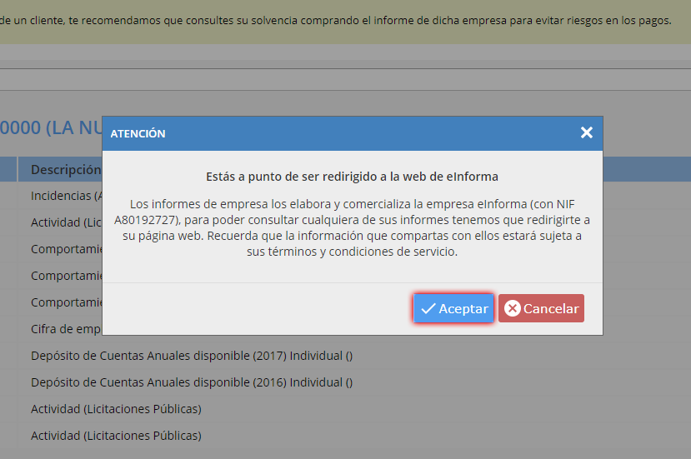Click the ATENCIÓN dialog title text

(138, 133)
